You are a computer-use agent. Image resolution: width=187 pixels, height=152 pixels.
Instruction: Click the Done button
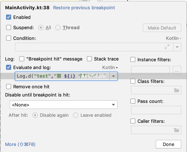tap(169, 144)
